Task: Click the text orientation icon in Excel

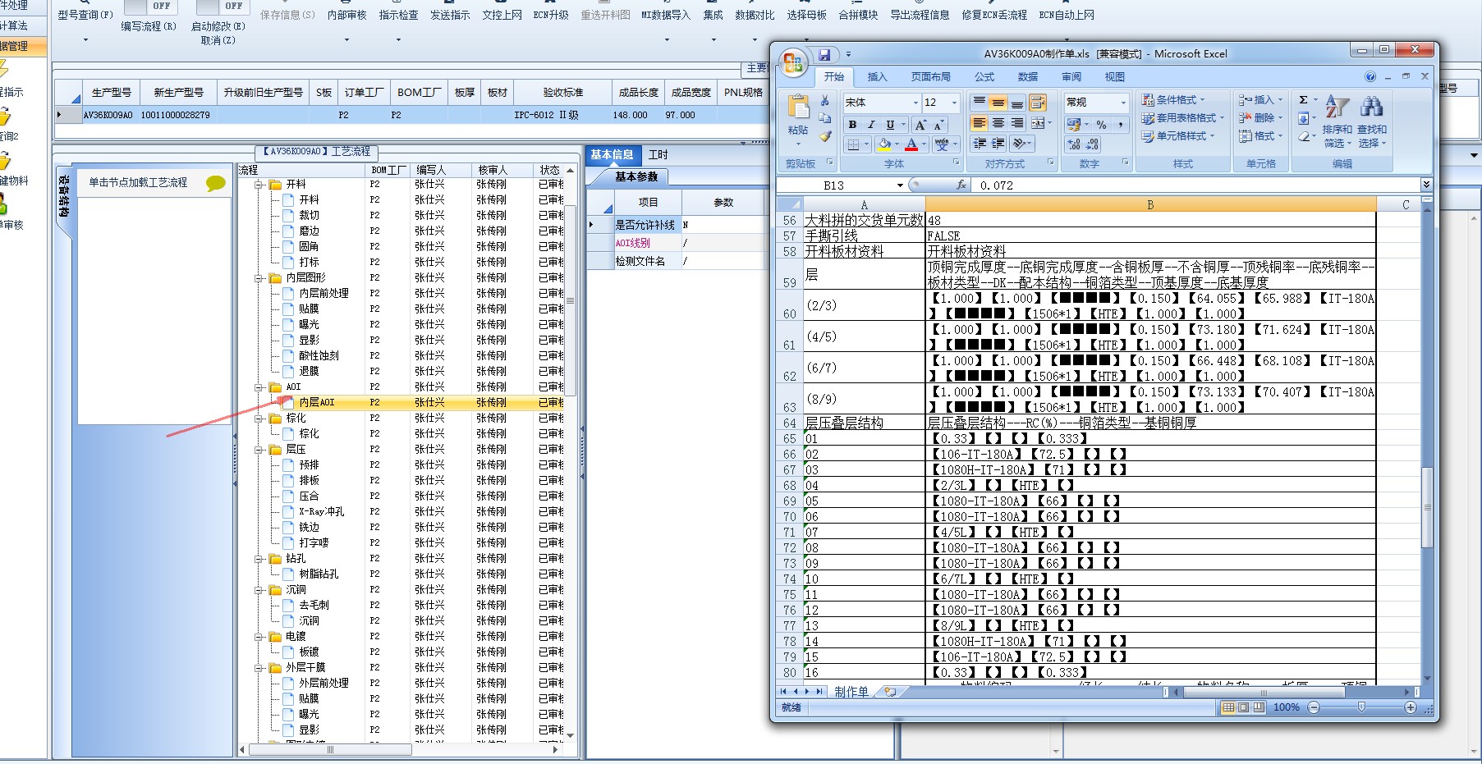Action: point(1019,144)
